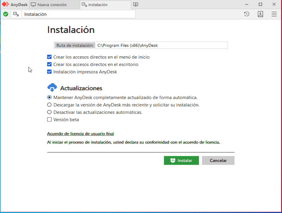Open the Acuerdo de licencia link
This screenshot has width=282, height=213.
tap(80, 134)
